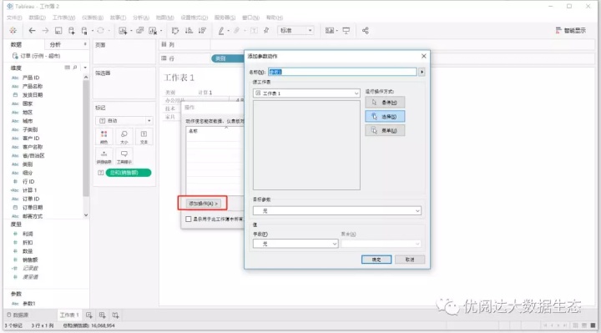Select the 产品 ID dimension field
Viewport: 601px width, 333px height.
pos(31,78)
